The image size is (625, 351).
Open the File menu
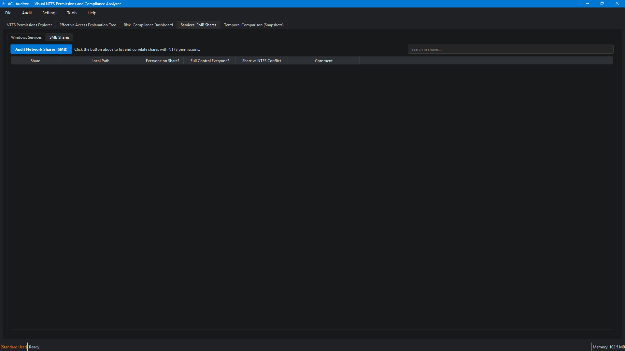[x=8, y=13]
